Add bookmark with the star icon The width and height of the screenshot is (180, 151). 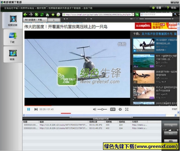click(x=53, y=15)
